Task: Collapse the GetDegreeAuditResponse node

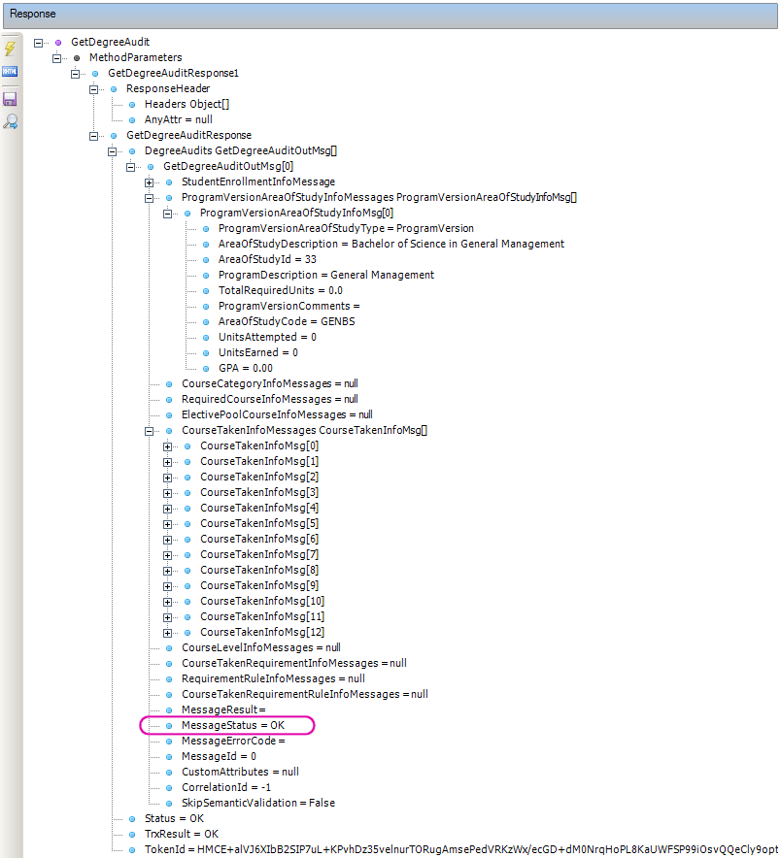Action: tap(93, 136)
